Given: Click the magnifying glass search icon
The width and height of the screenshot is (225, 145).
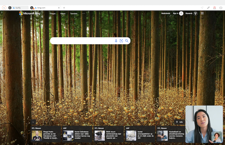Looking at the screenshot, I should point(127,41).
